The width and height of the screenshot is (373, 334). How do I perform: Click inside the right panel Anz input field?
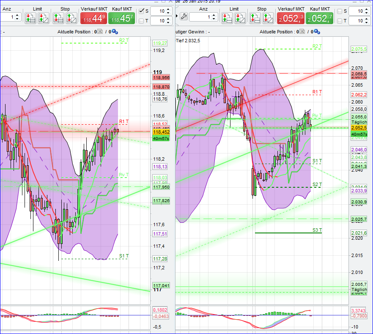coord(202,16)
